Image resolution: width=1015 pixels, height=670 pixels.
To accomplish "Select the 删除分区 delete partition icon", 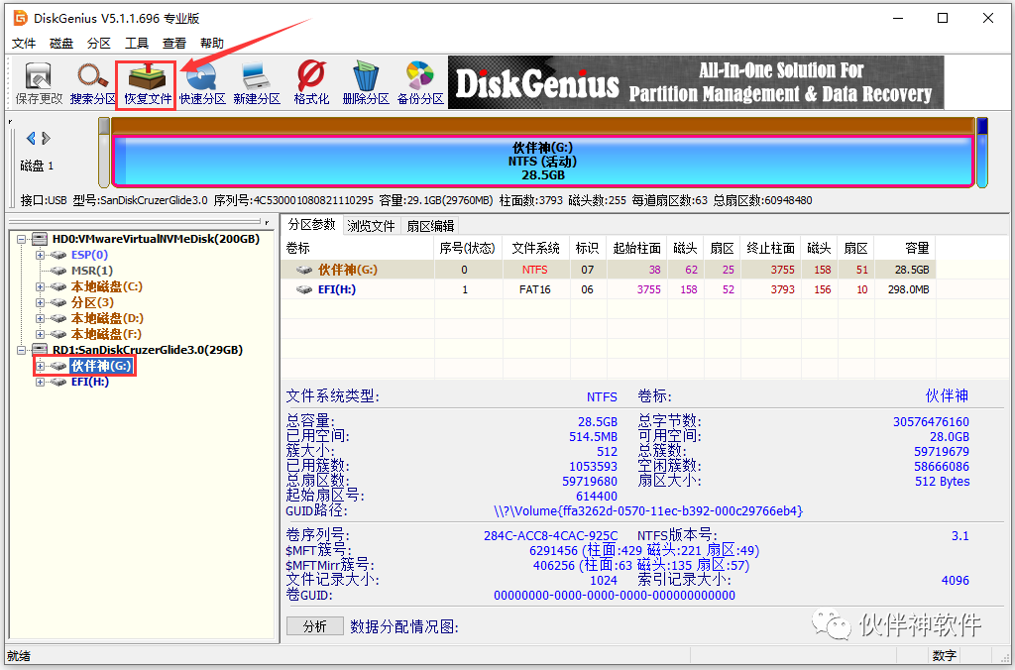I will point(366,83).
